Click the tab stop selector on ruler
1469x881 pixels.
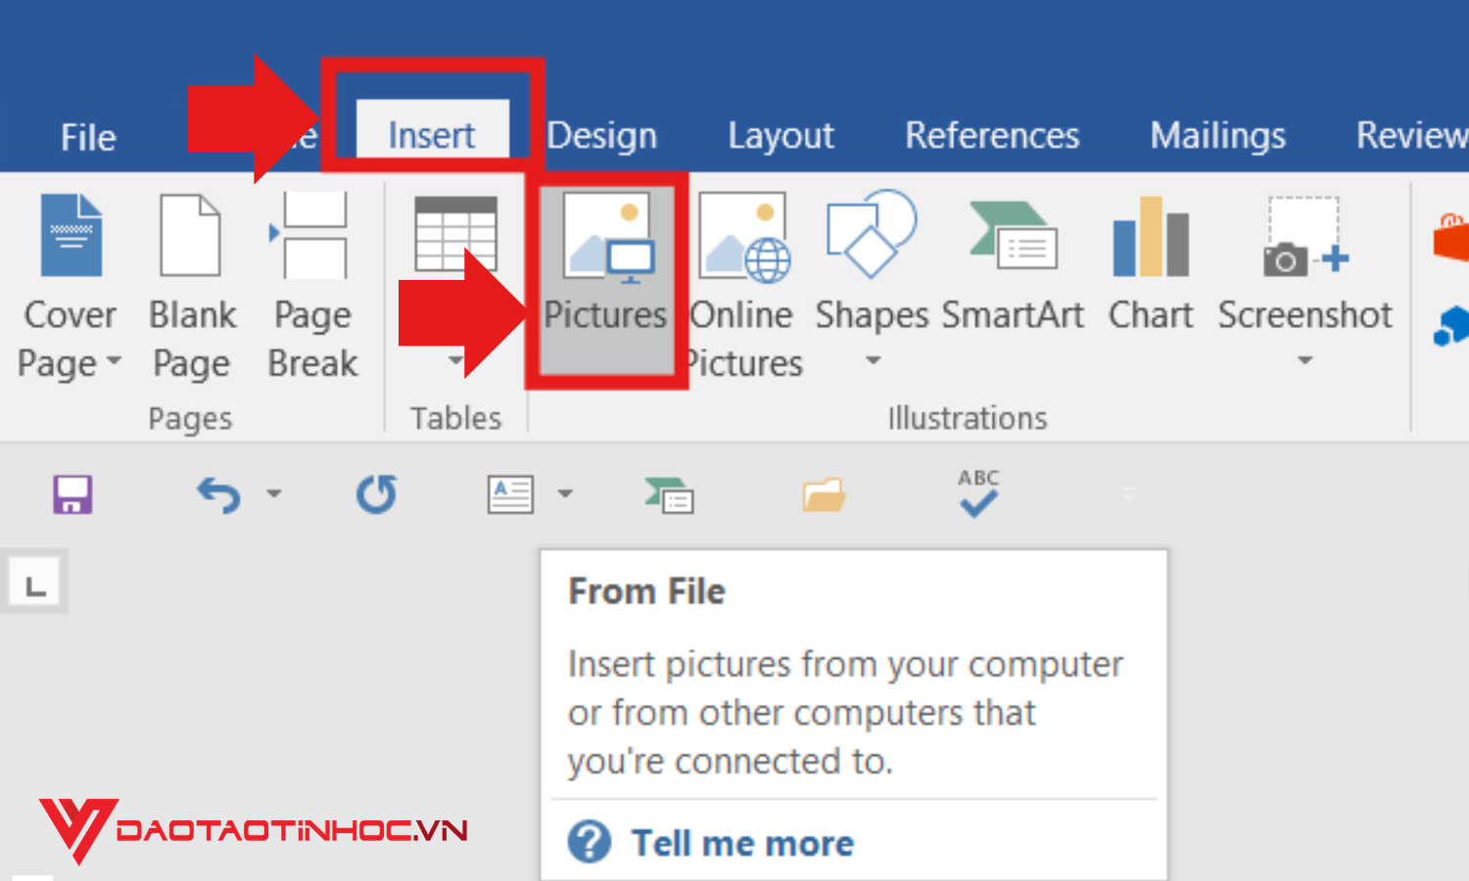(35, 585)
